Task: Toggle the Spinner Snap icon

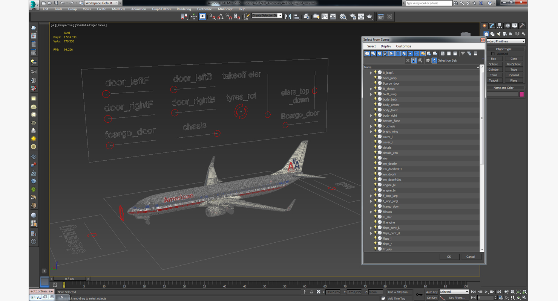Action: (237, 17)
